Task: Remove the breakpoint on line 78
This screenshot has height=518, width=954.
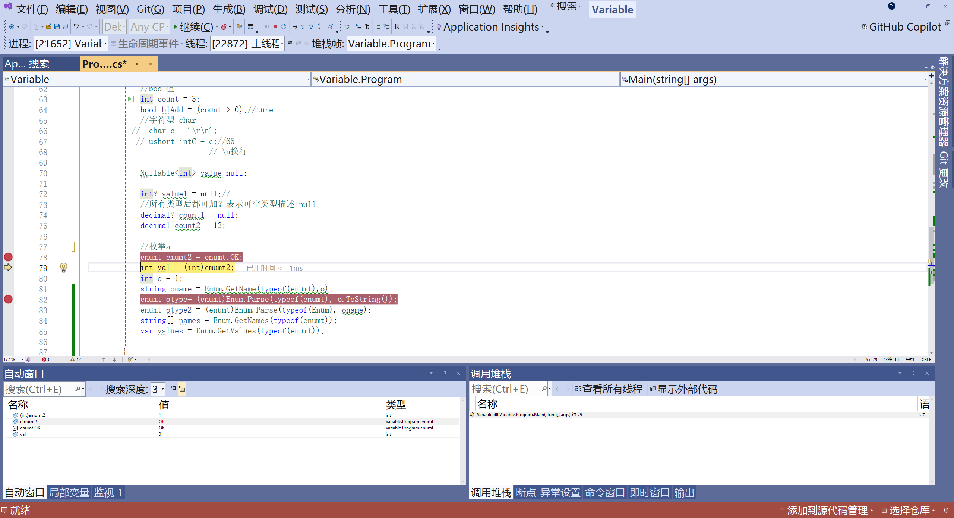Action: point(8,257)
